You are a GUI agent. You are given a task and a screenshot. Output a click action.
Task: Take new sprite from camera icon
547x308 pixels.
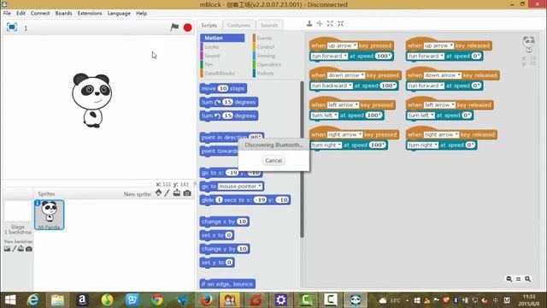[187, 193]
